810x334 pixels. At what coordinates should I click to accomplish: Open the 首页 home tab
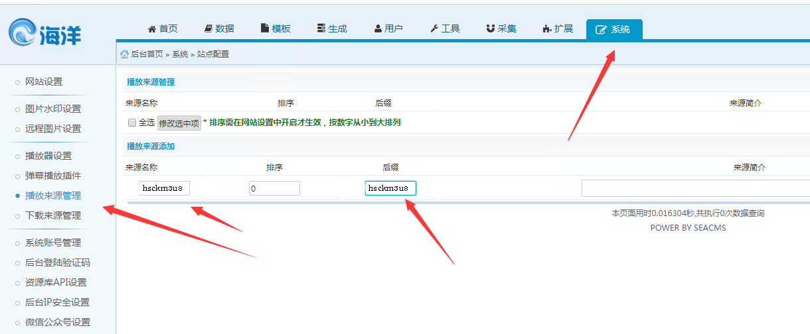pyautogui.click(x=163, y=28)
